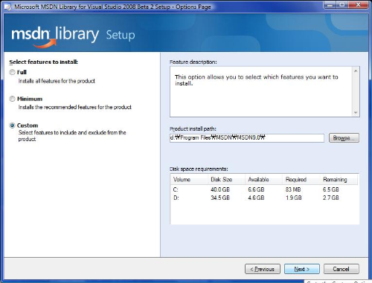The height and width of the screenshot is (283, 372).
Task: Select the D: volume row
Action: coord(264,198)
